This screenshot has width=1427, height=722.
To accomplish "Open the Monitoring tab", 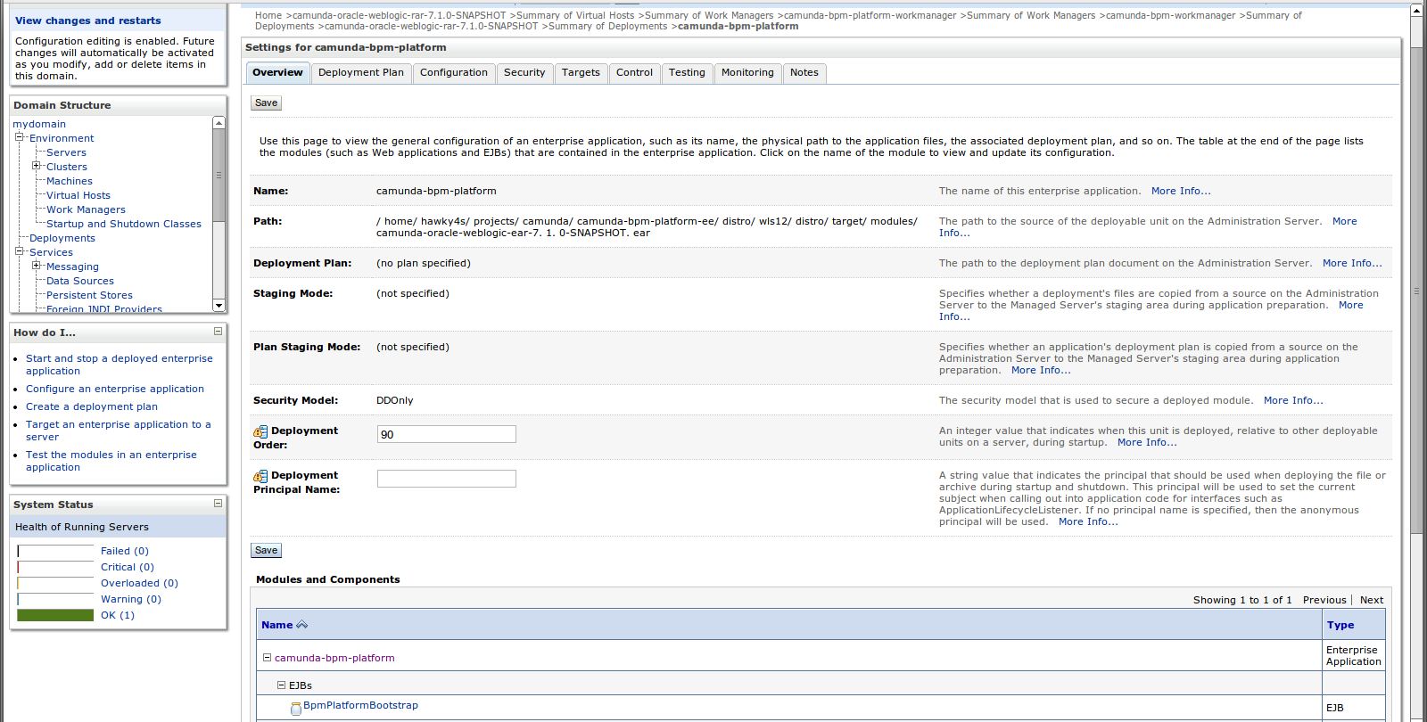I will click(747, 73).
